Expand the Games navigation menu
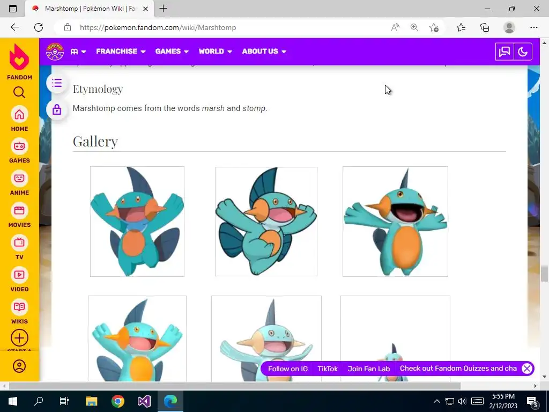 [x=172, y=51]
